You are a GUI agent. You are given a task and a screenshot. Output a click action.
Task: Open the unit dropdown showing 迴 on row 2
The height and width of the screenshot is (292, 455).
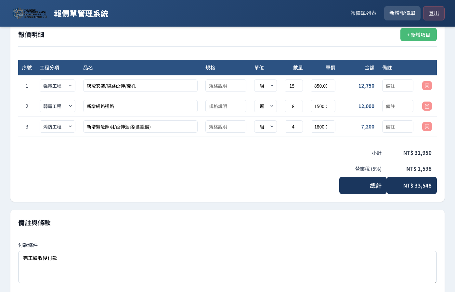pos(266,106)
